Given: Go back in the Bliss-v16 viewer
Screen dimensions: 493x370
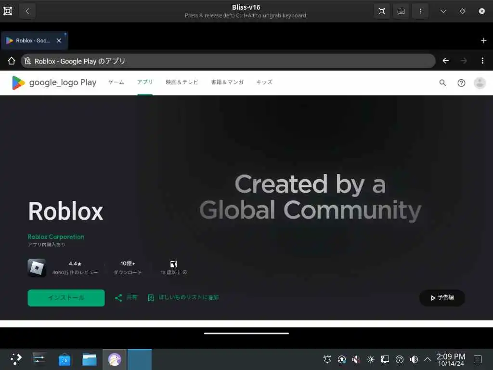Looking at the screenshot, I should click(x=27, y=12).
